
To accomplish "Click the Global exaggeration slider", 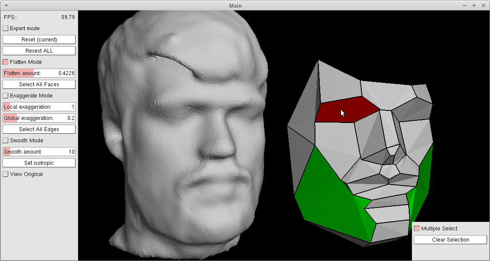I will (39, 118).
